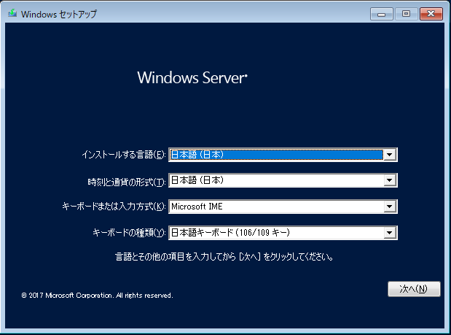Click the Windows セットアップ title text
The width and height of the screenshot is (451, 335).
click(59, 14)
